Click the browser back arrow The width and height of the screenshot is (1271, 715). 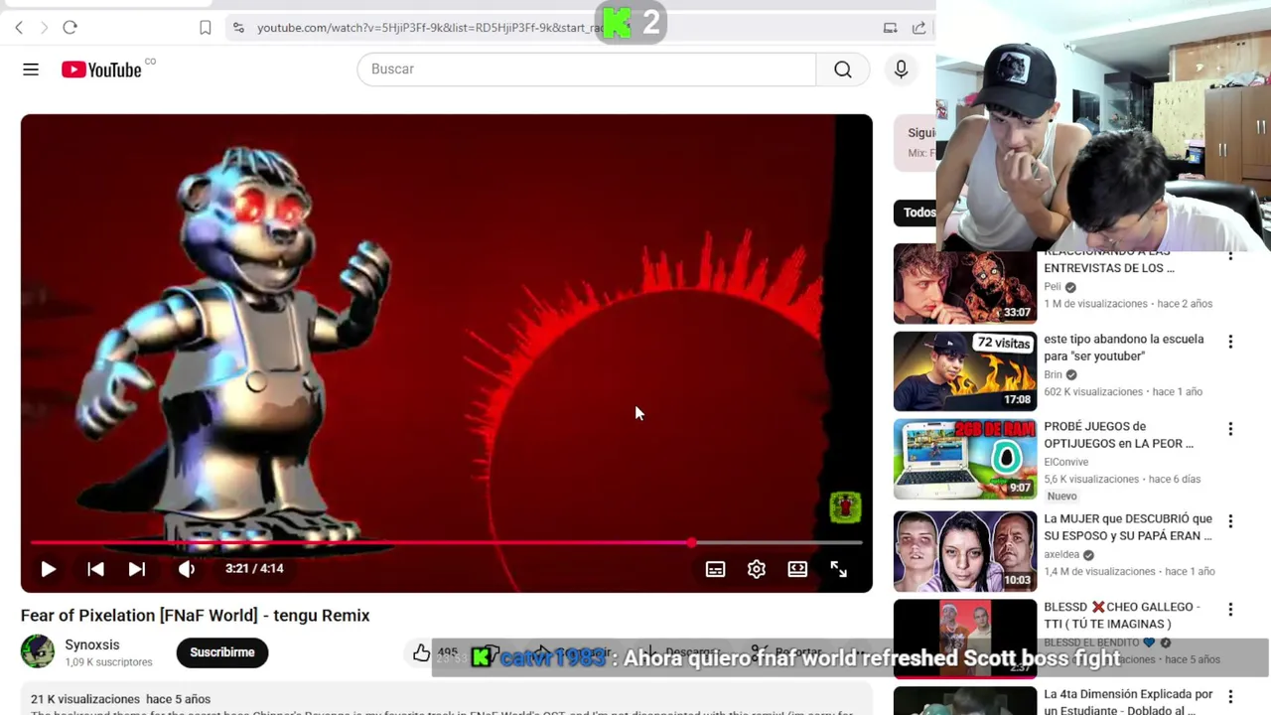point(19,28)
